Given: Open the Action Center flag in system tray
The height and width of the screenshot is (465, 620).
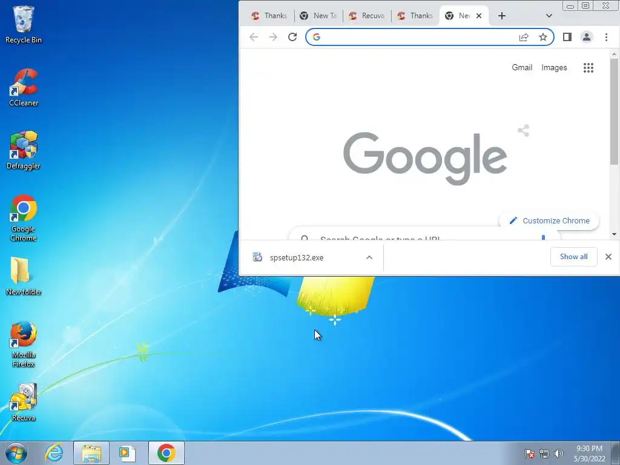Looking at the screenshot, I should click(530, 453).
